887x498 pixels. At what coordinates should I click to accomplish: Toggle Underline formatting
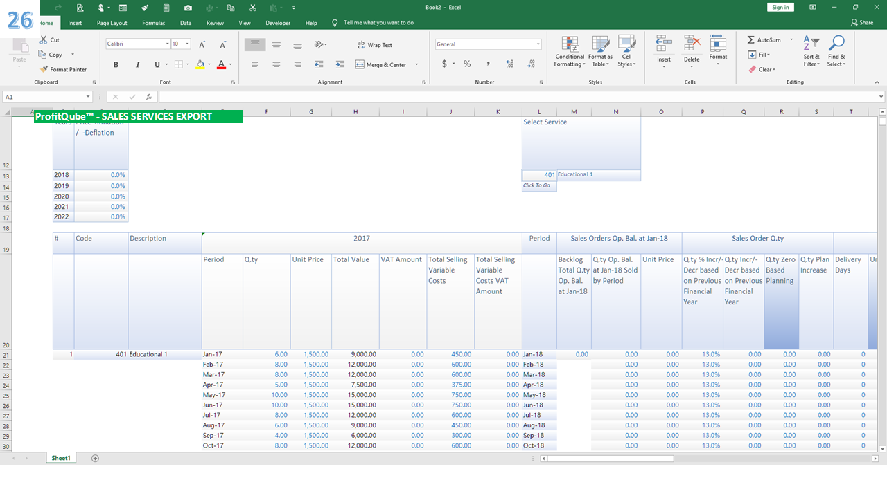(x=157, y=65)
